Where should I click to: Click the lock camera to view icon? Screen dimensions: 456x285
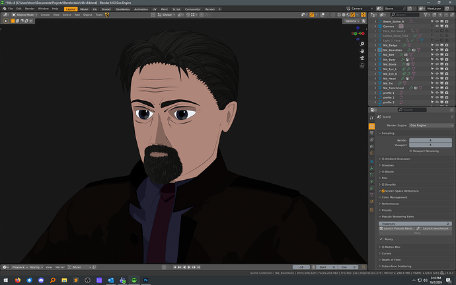tap(362, 65)
